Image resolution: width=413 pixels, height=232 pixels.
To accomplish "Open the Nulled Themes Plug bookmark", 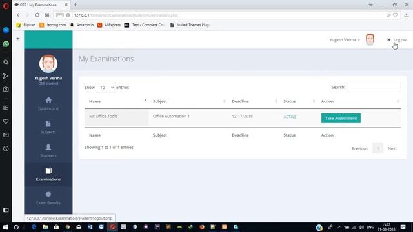I will click(x=190, y=25).
